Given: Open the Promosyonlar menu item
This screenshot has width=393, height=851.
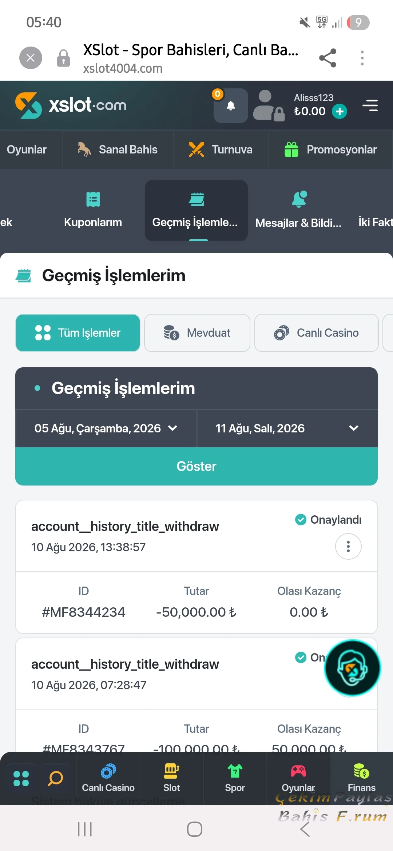Looking at the screenshot, I should point(330,149).
